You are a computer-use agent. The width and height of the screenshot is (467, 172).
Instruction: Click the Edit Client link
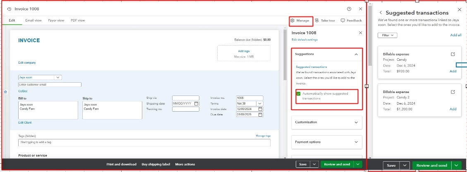[25, 122]
